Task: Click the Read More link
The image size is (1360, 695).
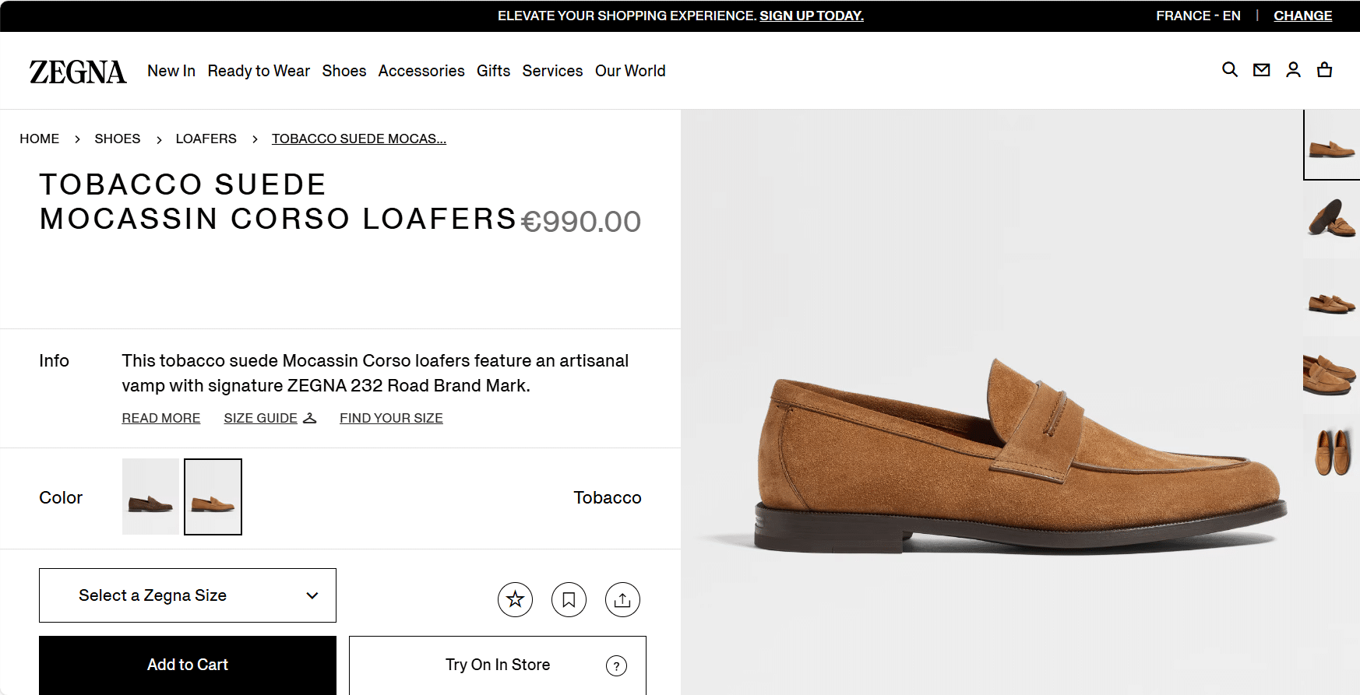Action: tap(161, 418)
